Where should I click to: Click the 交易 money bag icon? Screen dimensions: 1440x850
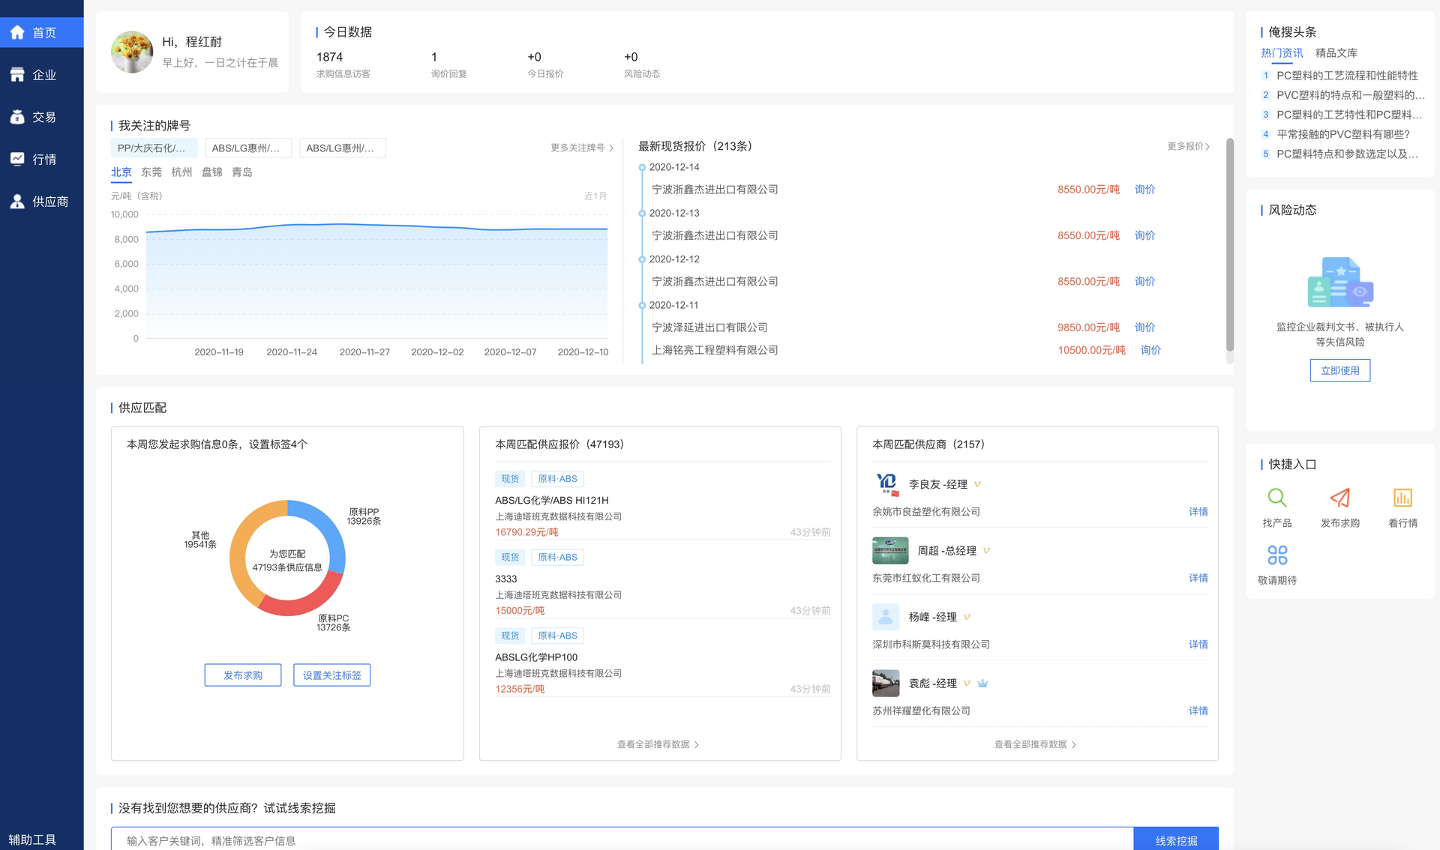pyautogui.click(x=17, y=117)
